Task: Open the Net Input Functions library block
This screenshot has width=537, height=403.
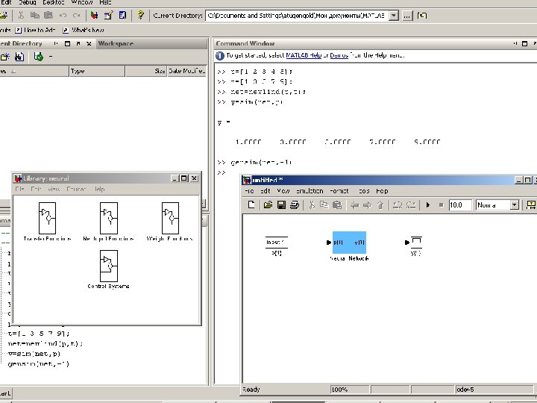Action: pyautogui.click(x=109, y=218)
